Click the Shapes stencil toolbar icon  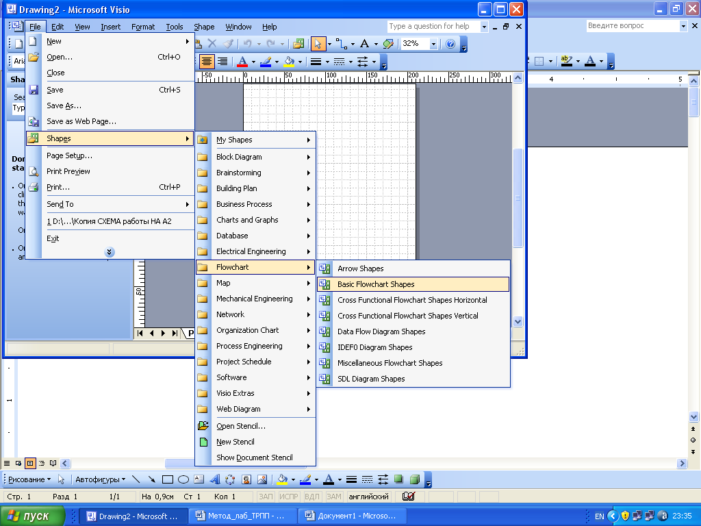(x=298, y=44)
